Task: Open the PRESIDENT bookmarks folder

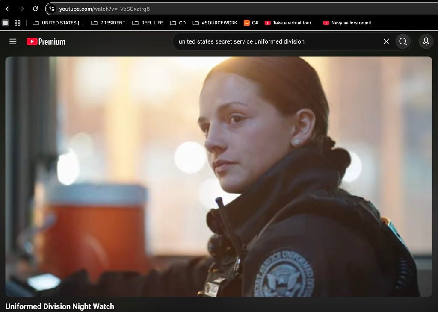Action: (108, 23)
